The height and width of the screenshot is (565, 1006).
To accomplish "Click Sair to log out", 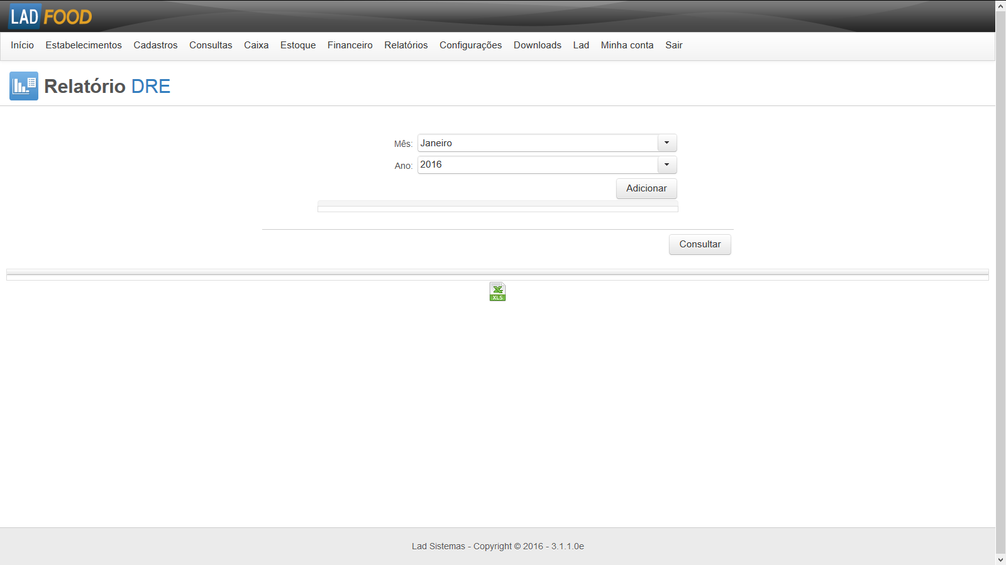I will 674,45.
